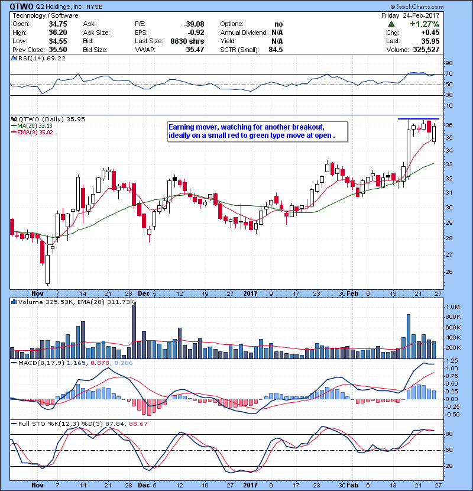473x491 pixels.
Task: Click the Technology / Software sector label
Action: click(x=46, y=15)
